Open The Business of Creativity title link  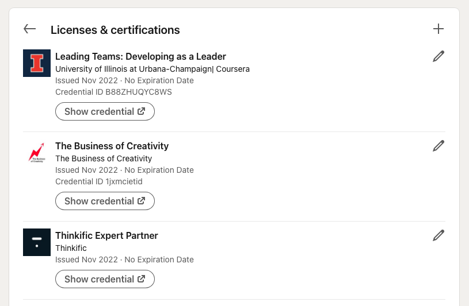[112, 146]
